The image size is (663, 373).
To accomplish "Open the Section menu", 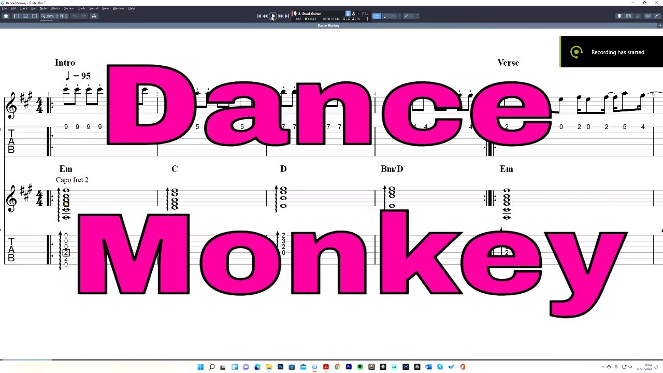I will click(x=69, y=8).
